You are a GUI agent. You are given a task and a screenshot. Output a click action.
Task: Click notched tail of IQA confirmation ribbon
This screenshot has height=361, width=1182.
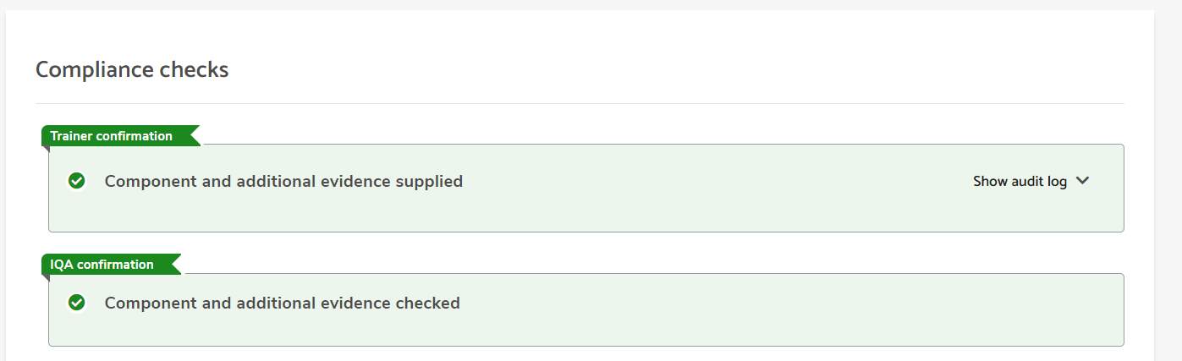click(175, 265)
